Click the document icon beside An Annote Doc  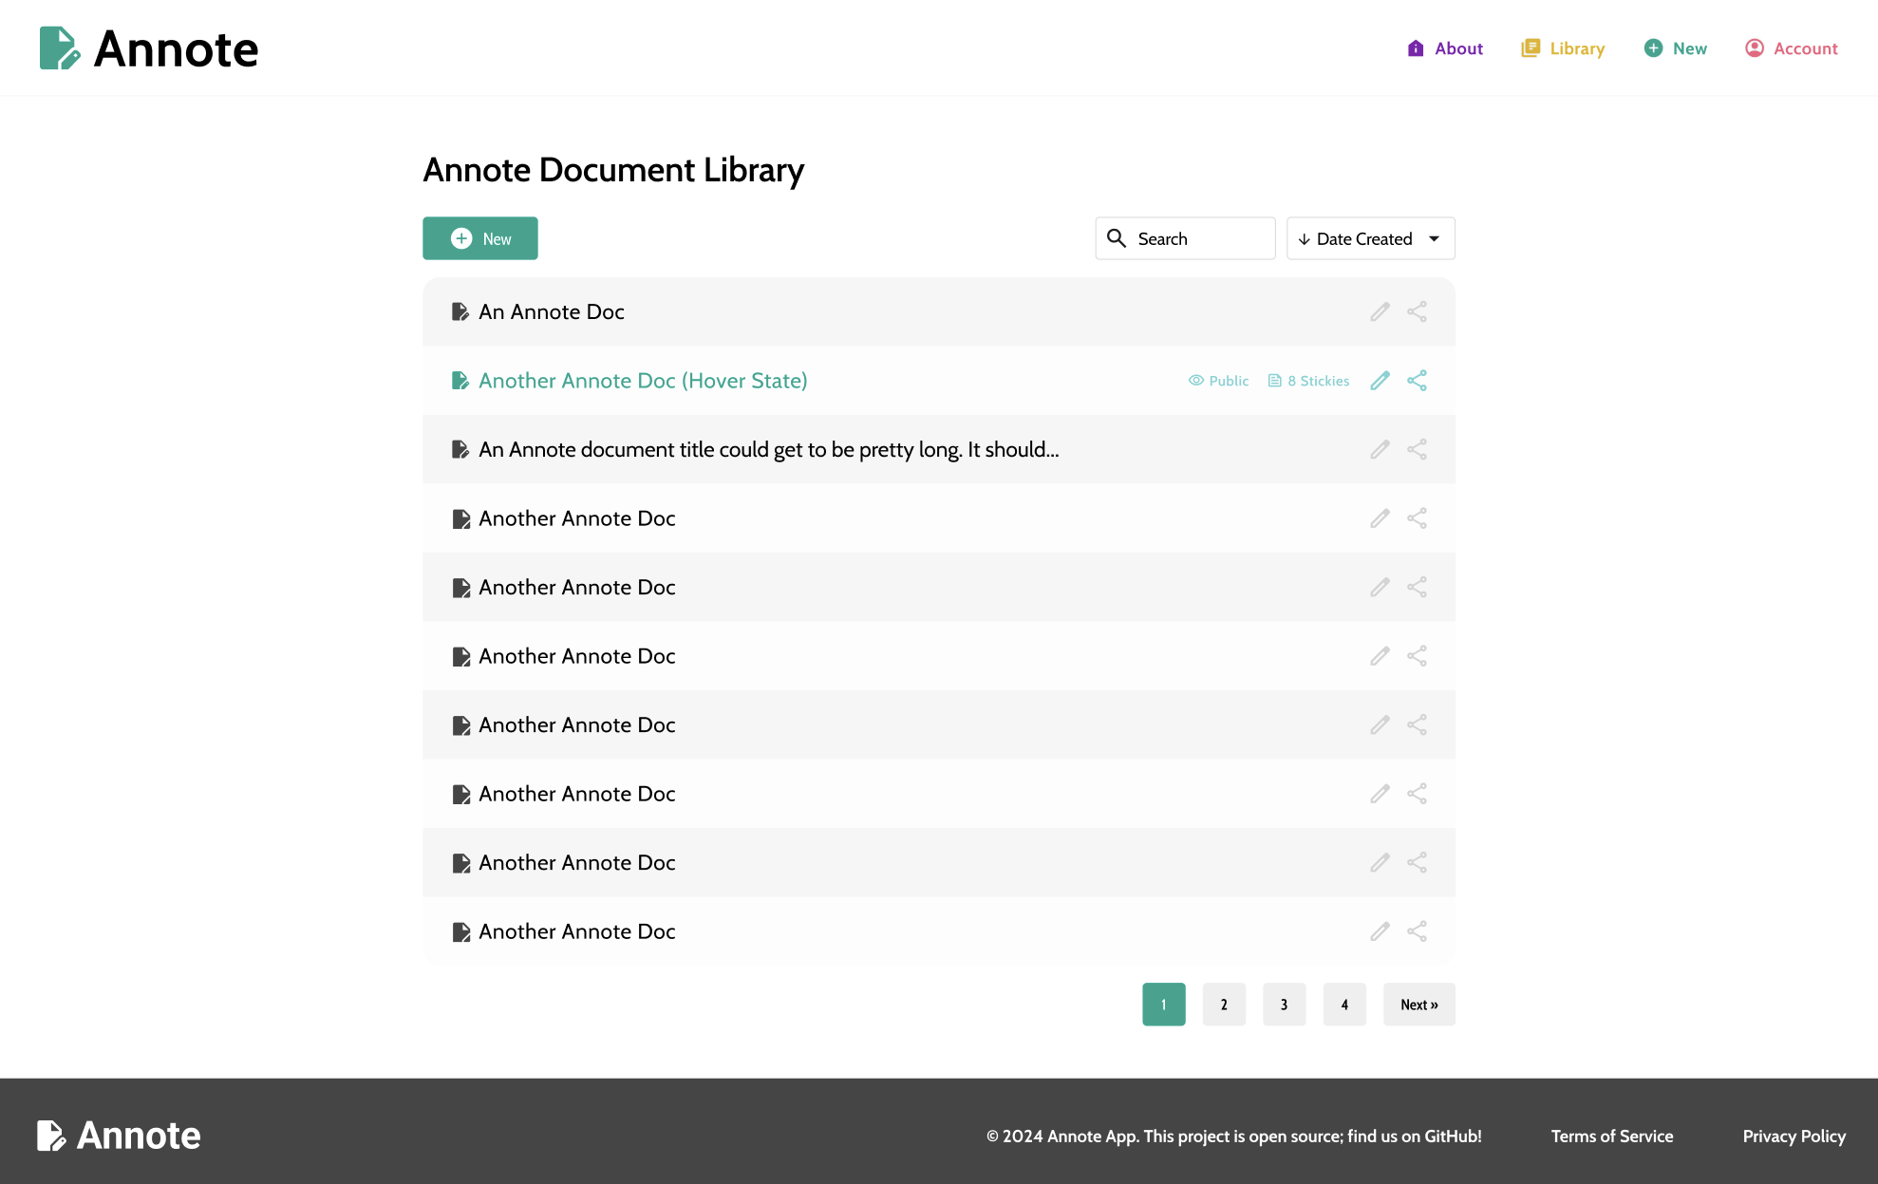tap(460, 311)
